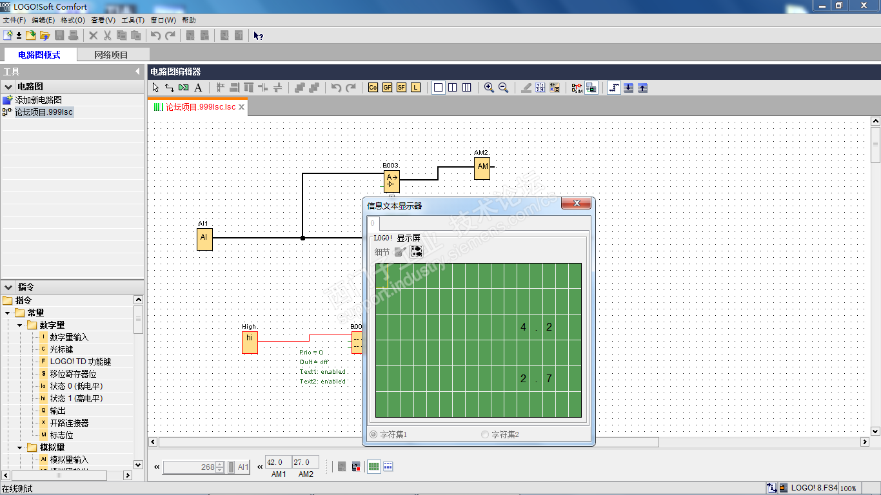This screenshot has width=881, height=495.
Task: Start simulation using the SIM icon
Action: [577, 88]
